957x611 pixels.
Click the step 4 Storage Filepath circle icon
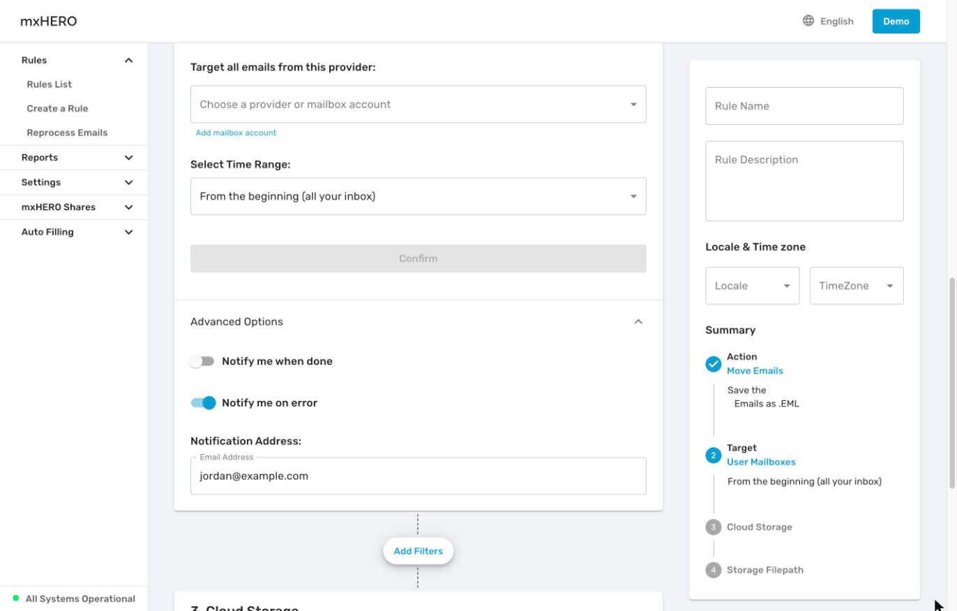click(713, 571)
